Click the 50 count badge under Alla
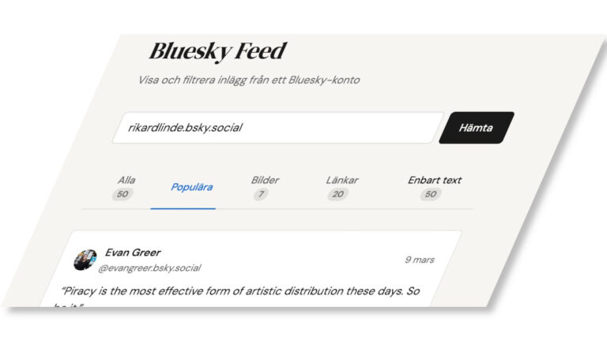 tap(123, 194)
